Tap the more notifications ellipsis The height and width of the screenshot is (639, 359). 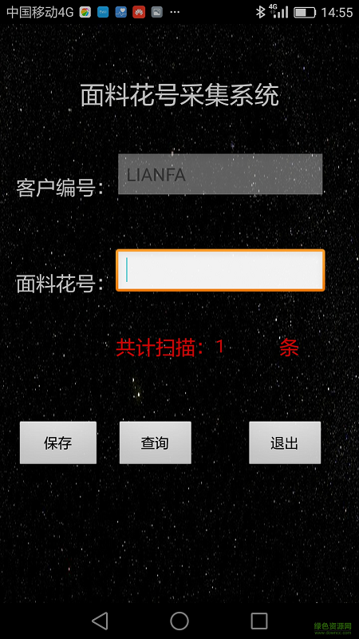point(175,12)
